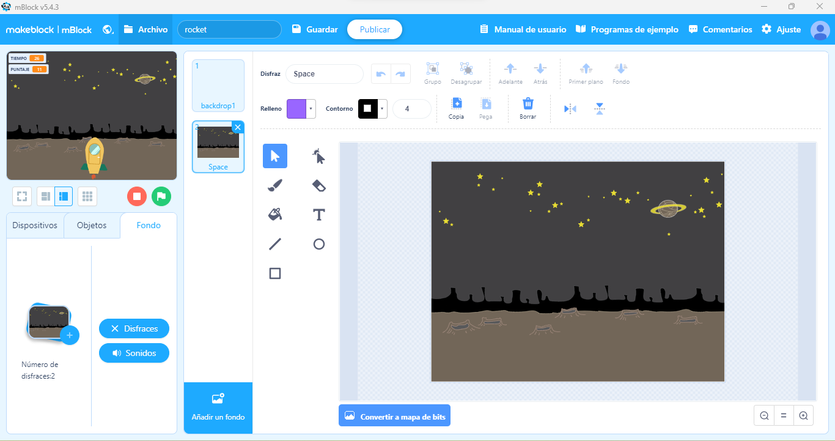835x441 pixels.
Task: Select the Fondo tab
Action: (149, 226)
